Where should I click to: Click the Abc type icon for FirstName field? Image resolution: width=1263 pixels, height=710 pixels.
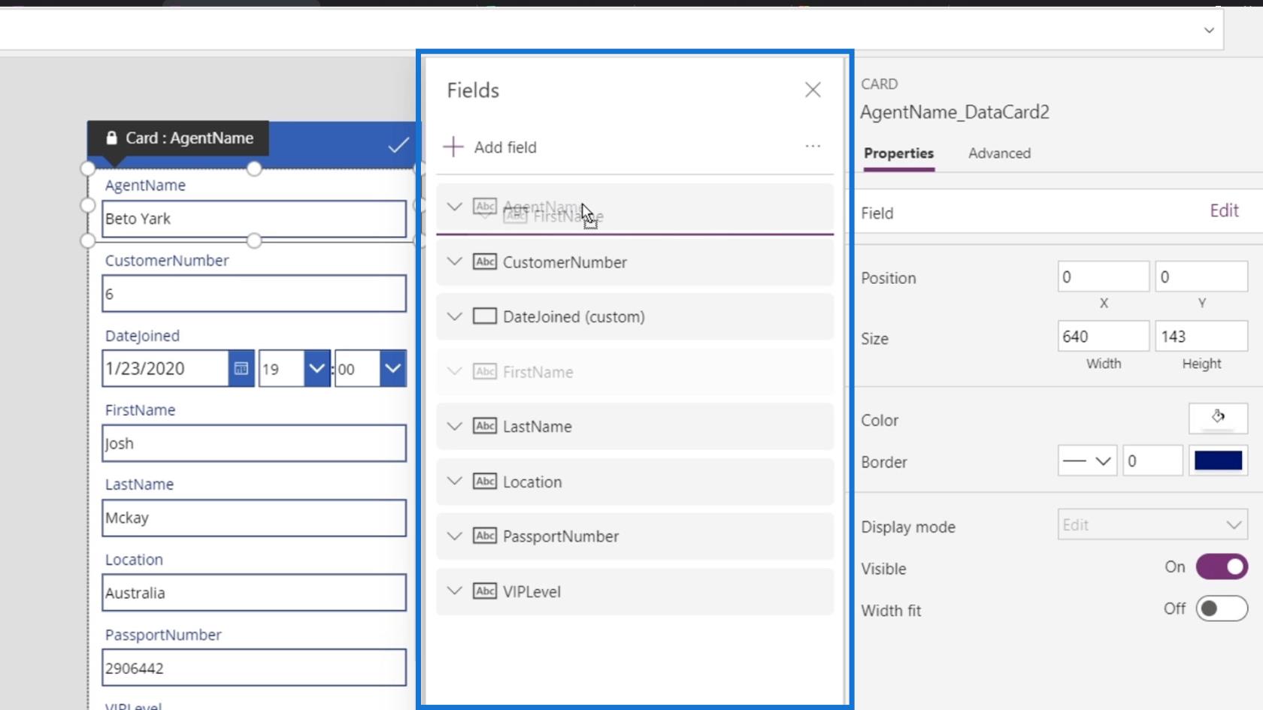pos(485,371)
